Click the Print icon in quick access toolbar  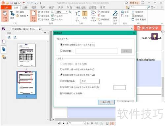pyautogui.click(x=16, y=3)
